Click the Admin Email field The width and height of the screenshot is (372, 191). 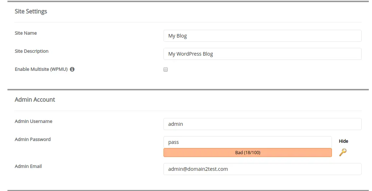(262, 169)
